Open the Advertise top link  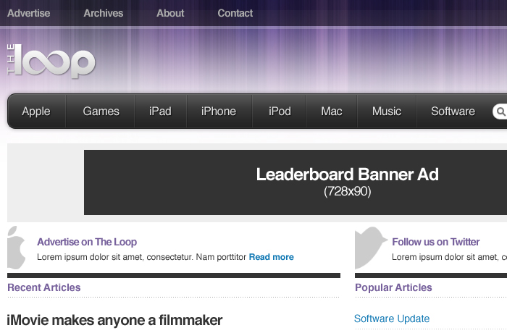(28, 13)
